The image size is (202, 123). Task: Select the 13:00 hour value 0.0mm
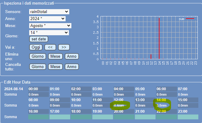[x=145, y=105]
